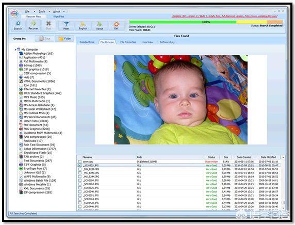Screen dimensions: 295x225
Task: Click the round application logo button
Action: 14,13
